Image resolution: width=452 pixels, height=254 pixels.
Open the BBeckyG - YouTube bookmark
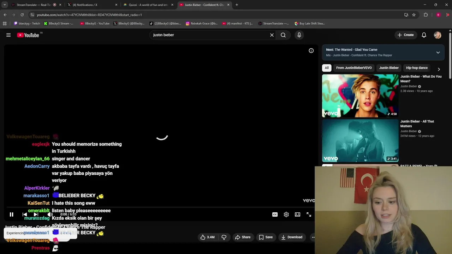tap(95, 24)
